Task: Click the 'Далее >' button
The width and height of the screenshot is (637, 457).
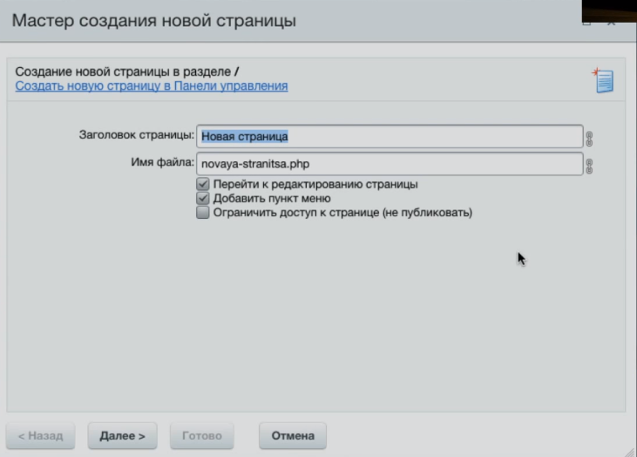Action: pos(122,436)
